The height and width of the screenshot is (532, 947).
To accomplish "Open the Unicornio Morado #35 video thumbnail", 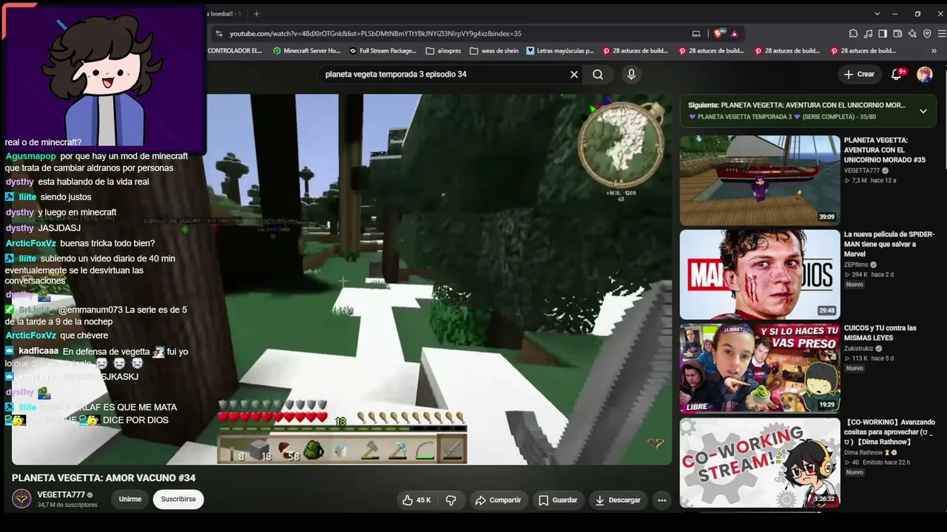I will pyautogui.click(x=760, y=180).
